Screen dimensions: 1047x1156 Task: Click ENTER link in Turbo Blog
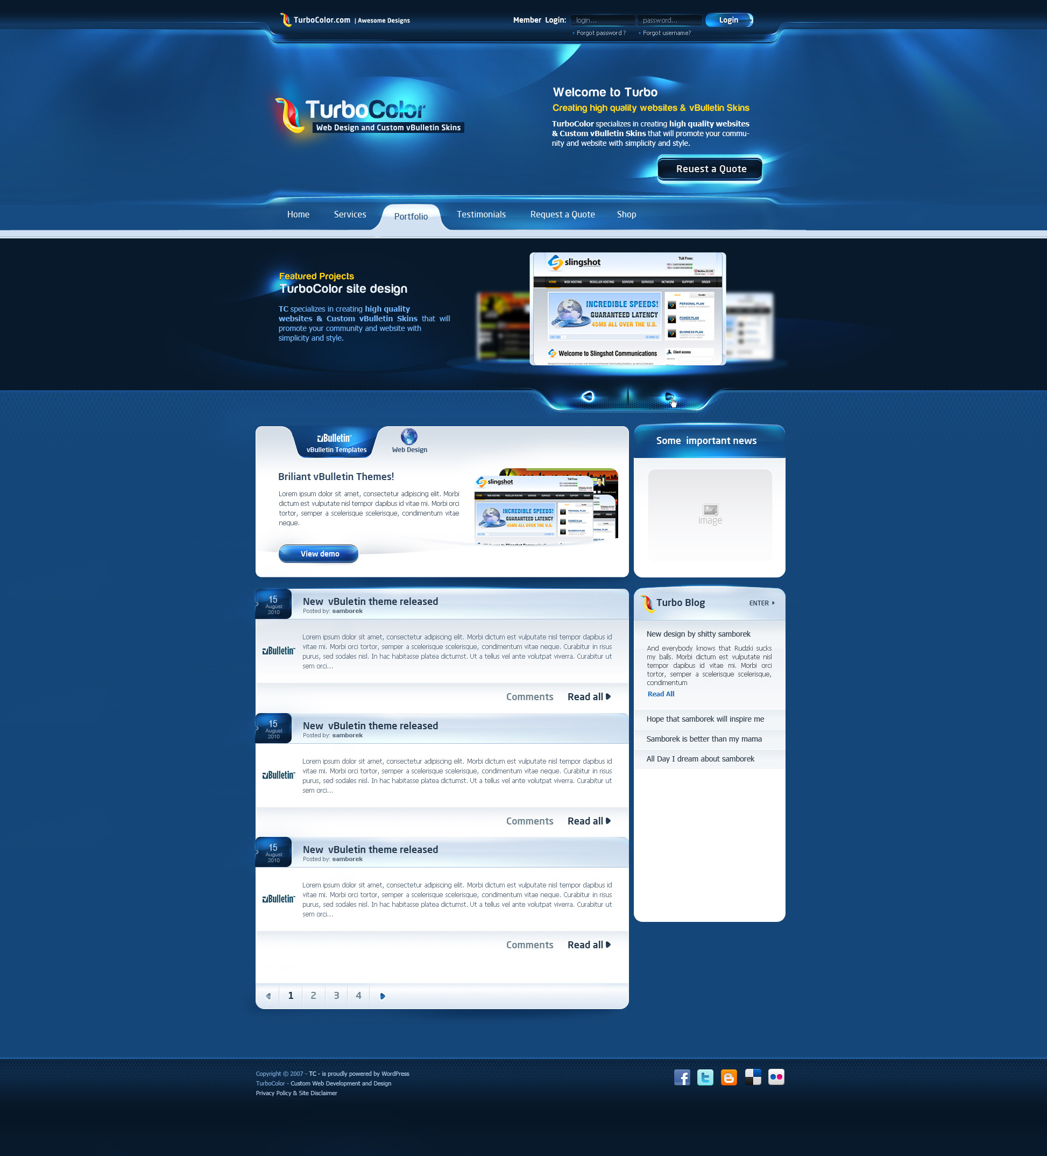(761, 603)
